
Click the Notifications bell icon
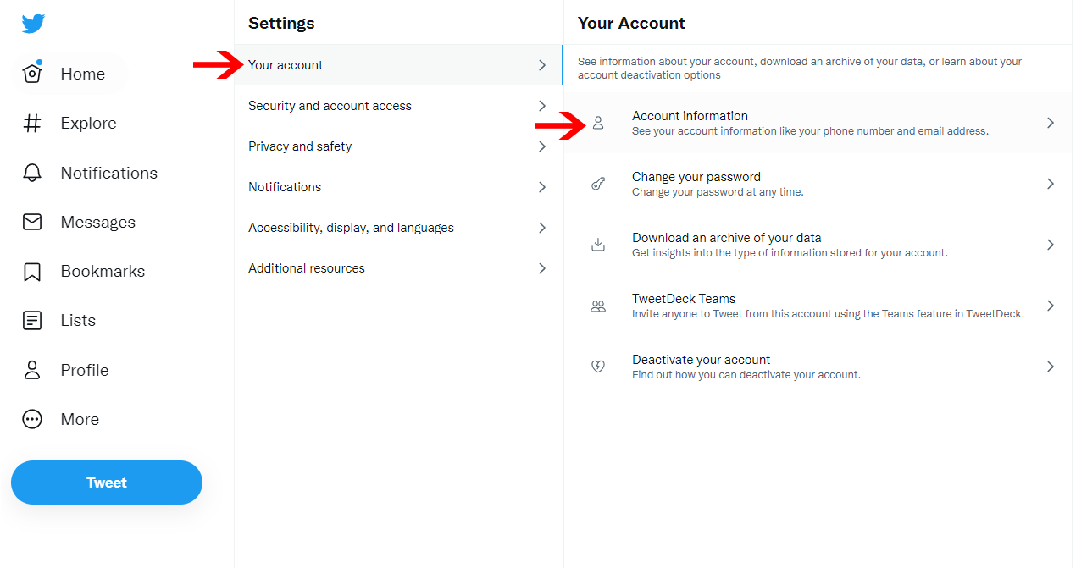(x=32, y=172)
